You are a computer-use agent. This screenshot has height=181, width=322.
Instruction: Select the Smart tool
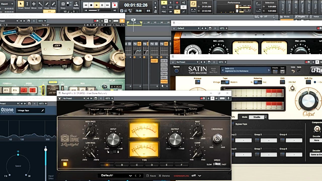pos(21,5)
